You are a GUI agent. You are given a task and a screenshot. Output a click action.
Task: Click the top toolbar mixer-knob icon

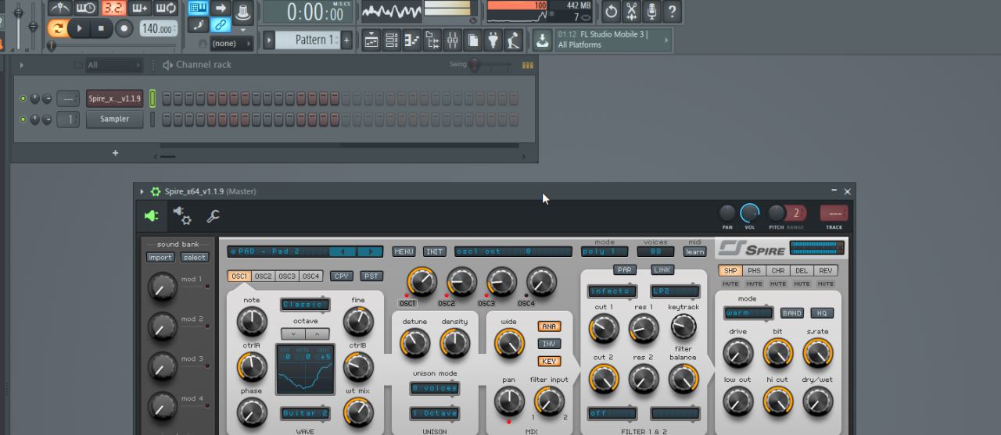(244, 12)
